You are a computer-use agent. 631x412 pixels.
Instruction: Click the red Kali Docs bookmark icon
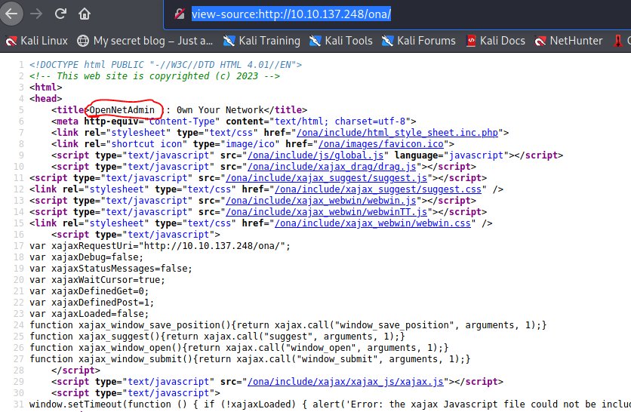[471, 41]
